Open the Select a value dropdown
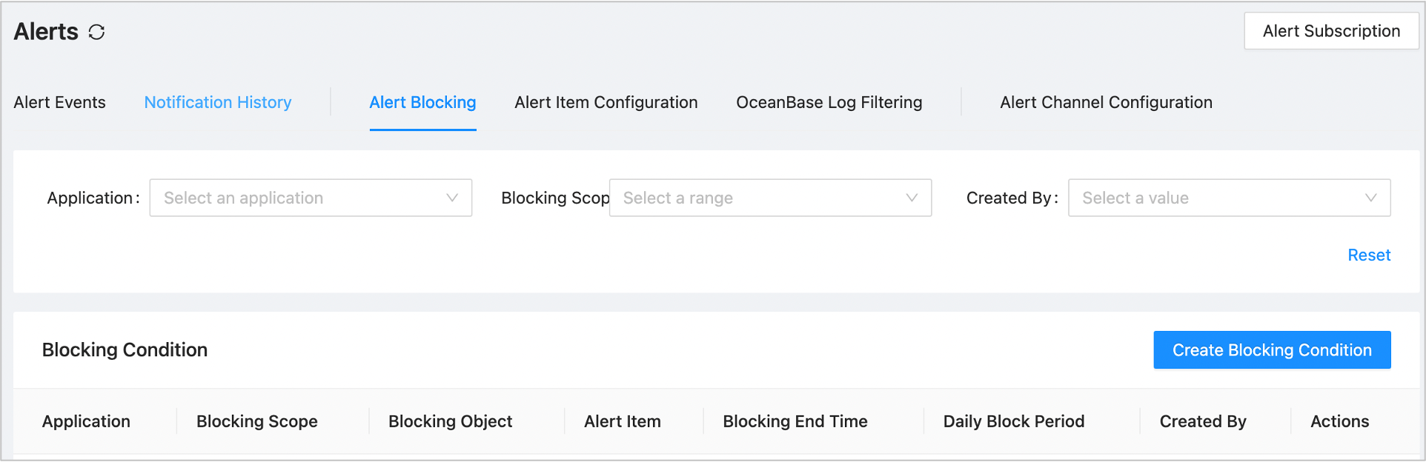This screenshot has width=1426, height=462. 1216,198
